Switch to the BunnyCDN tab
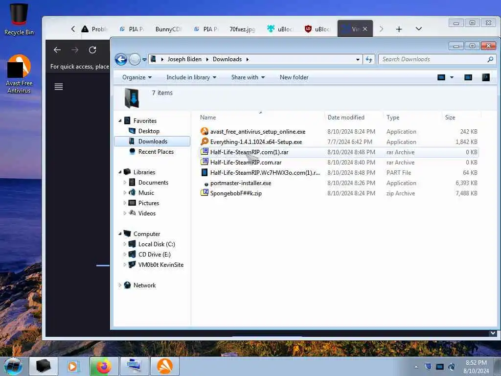 (x=168, y=29)
